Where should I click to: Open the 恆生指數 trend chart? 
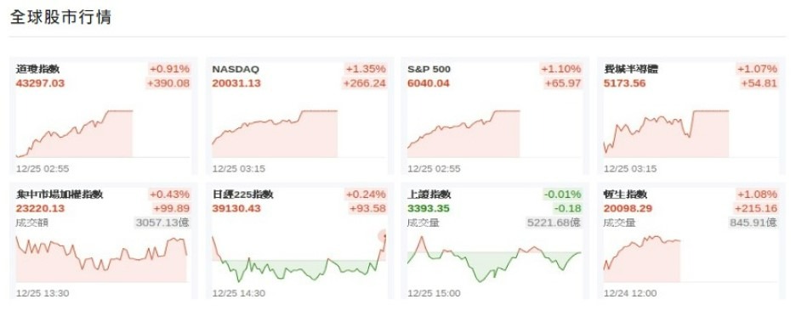[x=691, y=259]
